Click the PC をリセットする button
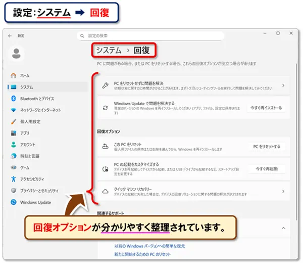The height and width of the screenshot is (264, 303). coord(267,147)
